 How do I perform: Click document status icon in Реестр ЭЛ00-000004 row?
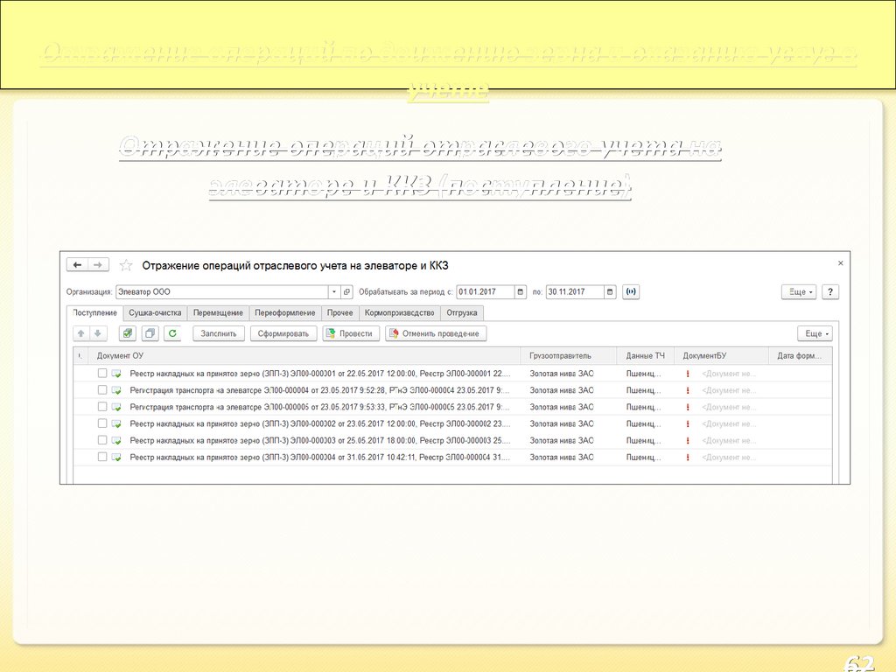116,457
